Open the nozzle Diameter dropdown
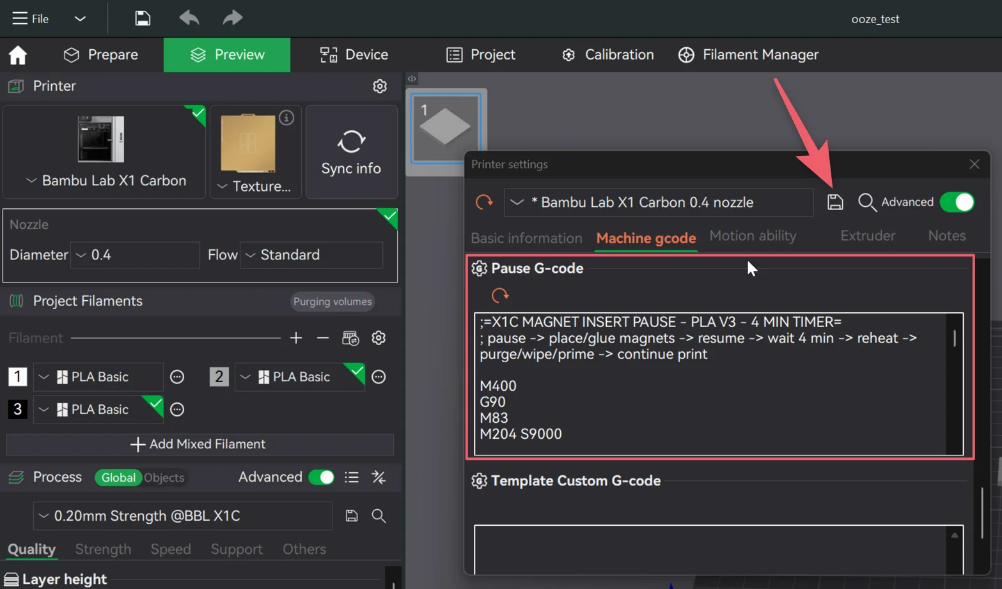This screenshot has width=1002, height=589. (x=135, y=255)
